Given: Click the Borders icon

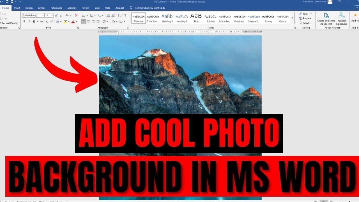Looking at the screenshot, I should 121,22.
